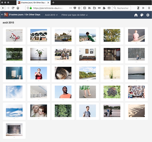Click the browser home button
This screenshot has height=142, width=152.
click(18, 8)
